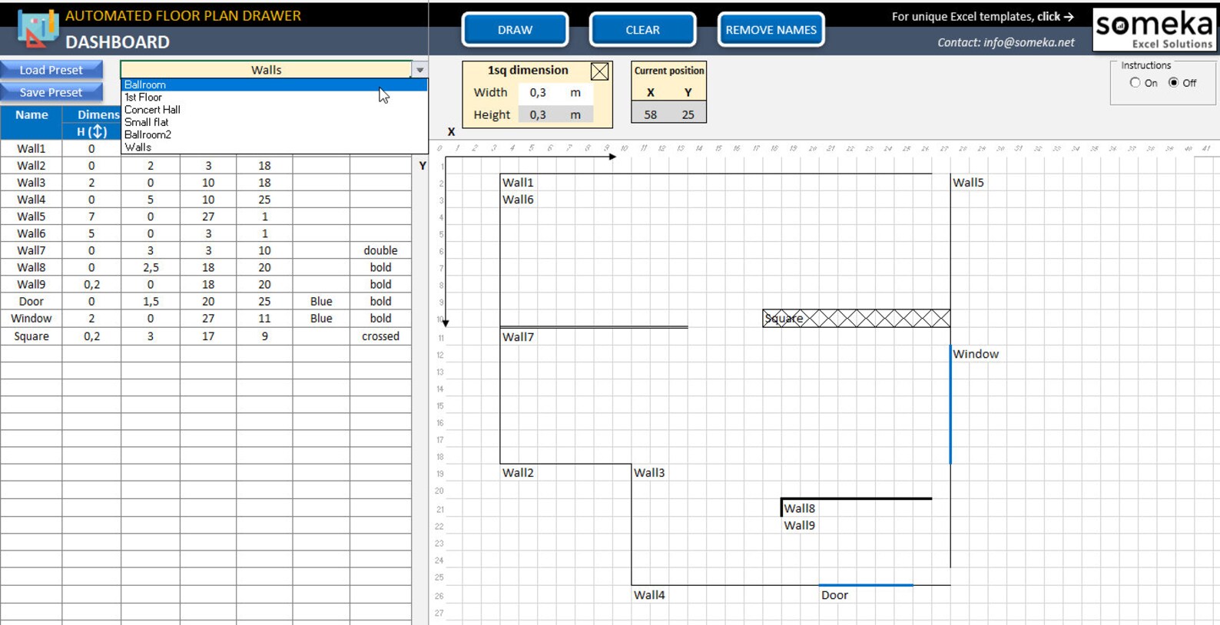This screenshot has width=1220, height=625.
Task: Choose Ballroom from the preset list
Action: coord(274,84)
